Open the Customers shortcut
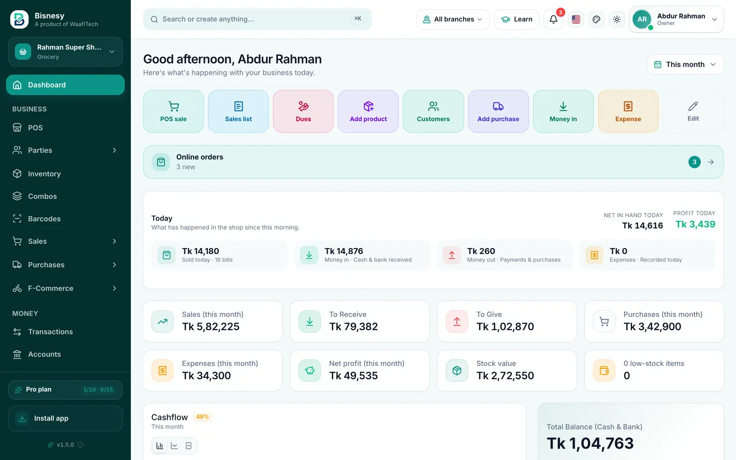 click(x=433, y=111)
